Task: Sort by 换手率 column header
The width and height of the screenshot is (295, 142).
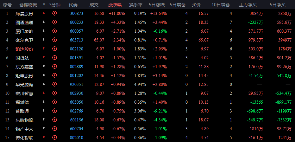Action: (136, 5)
